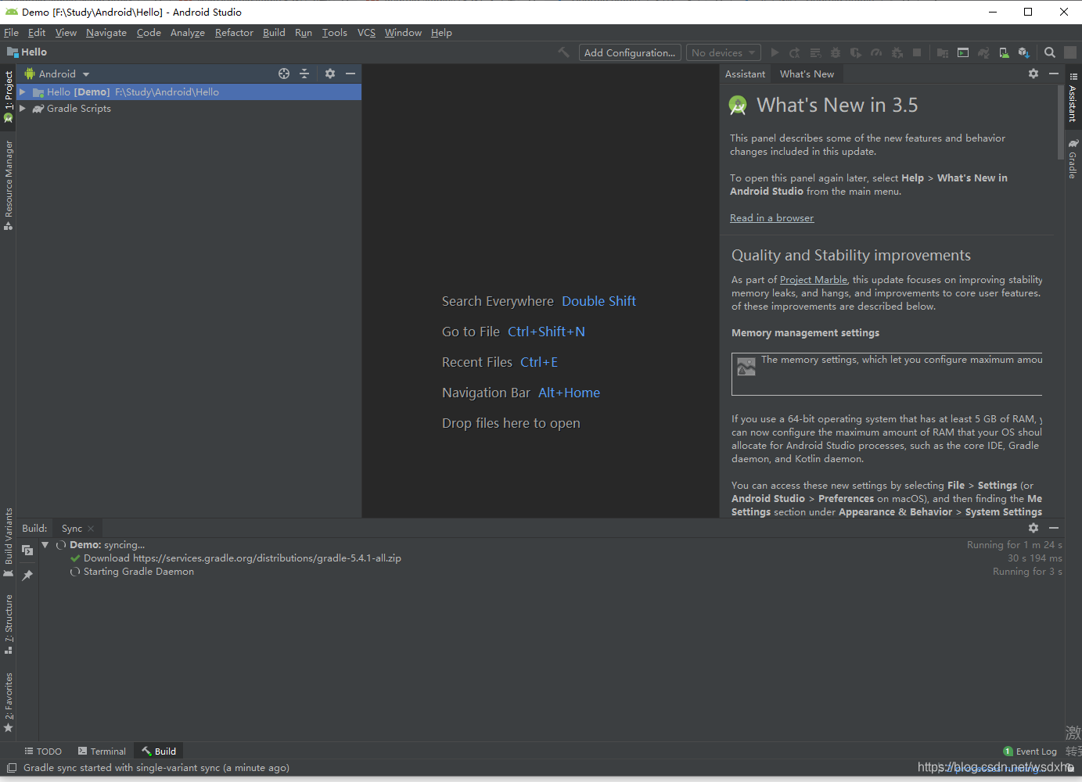Open the Project Marble link

pyautogui.click(x=814, y=279)
